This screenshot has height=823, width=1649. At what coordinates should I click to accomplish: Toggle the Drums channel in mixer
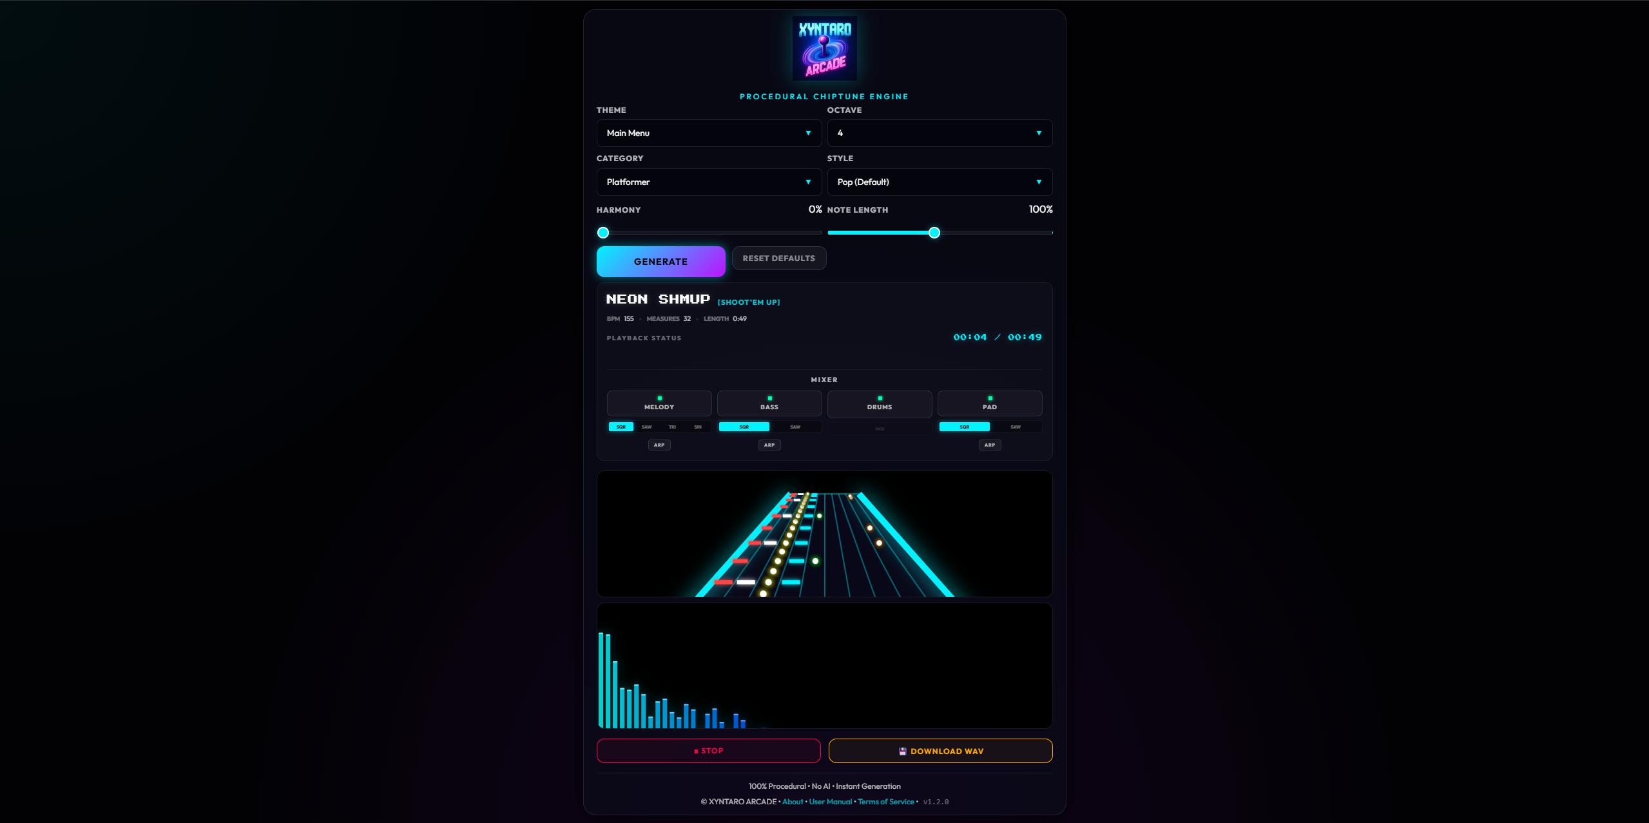[879, 403]
